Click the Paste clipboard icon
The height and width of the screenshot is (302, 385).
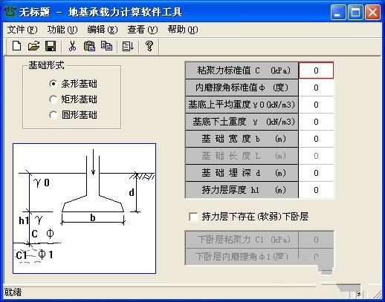click(x=89, y=46)
